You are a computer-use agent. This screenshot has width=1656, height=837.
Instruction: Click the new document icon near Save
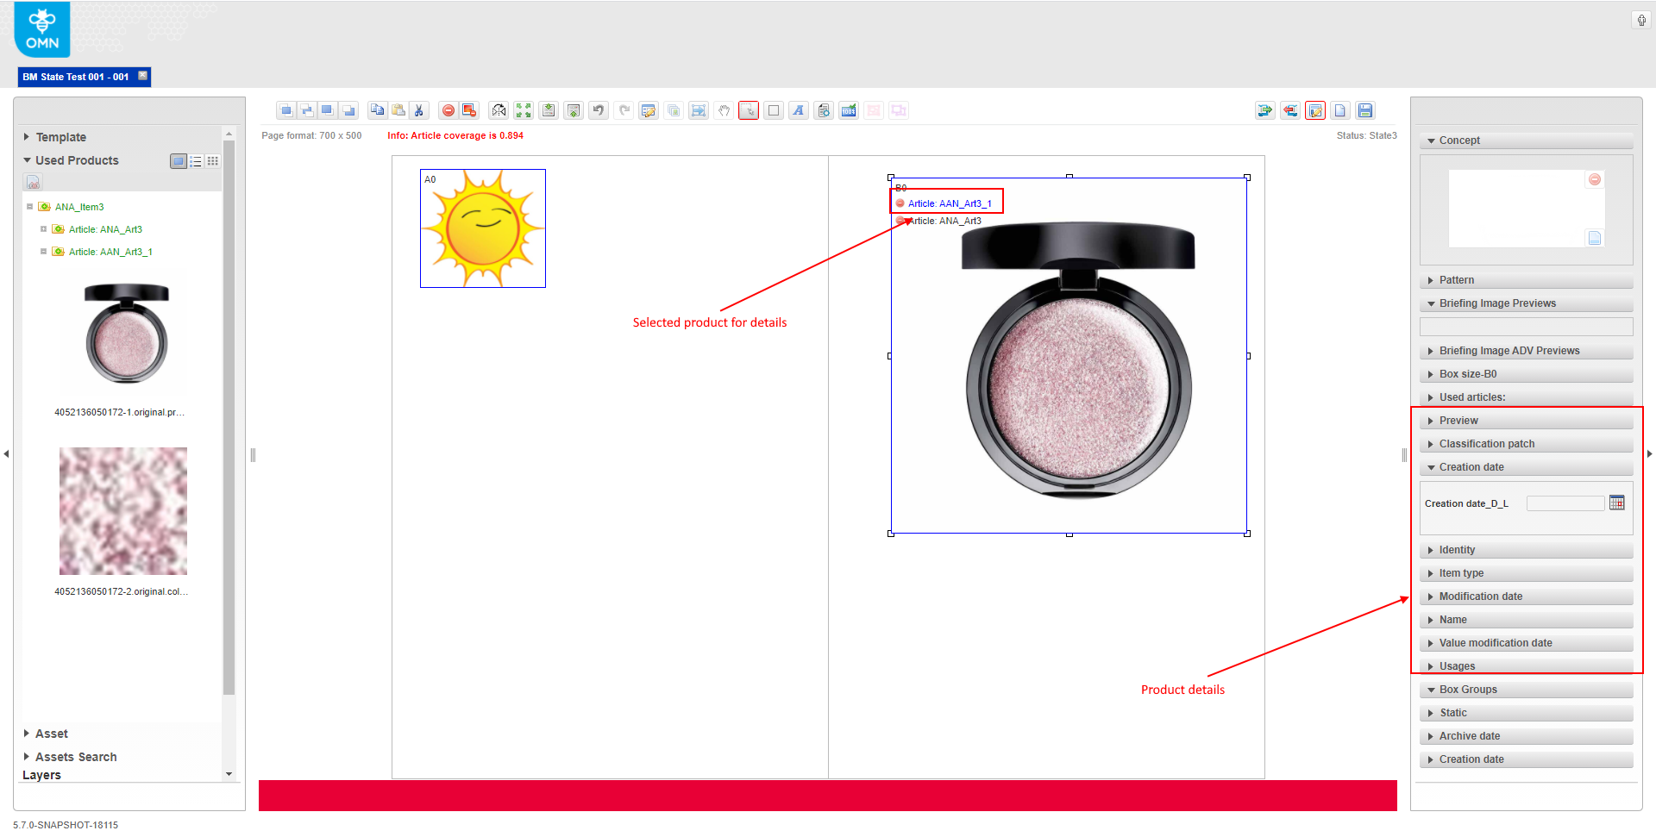1340,110
